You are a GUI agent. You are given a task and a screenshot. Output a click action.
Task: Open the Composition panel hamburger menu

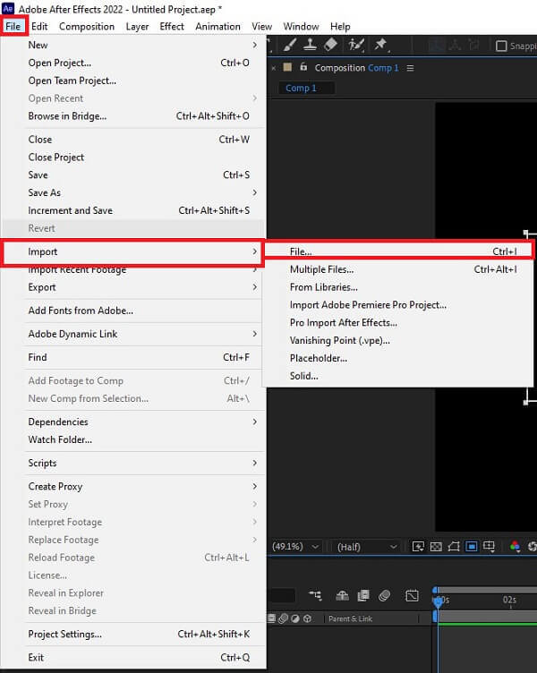[411, 68]
